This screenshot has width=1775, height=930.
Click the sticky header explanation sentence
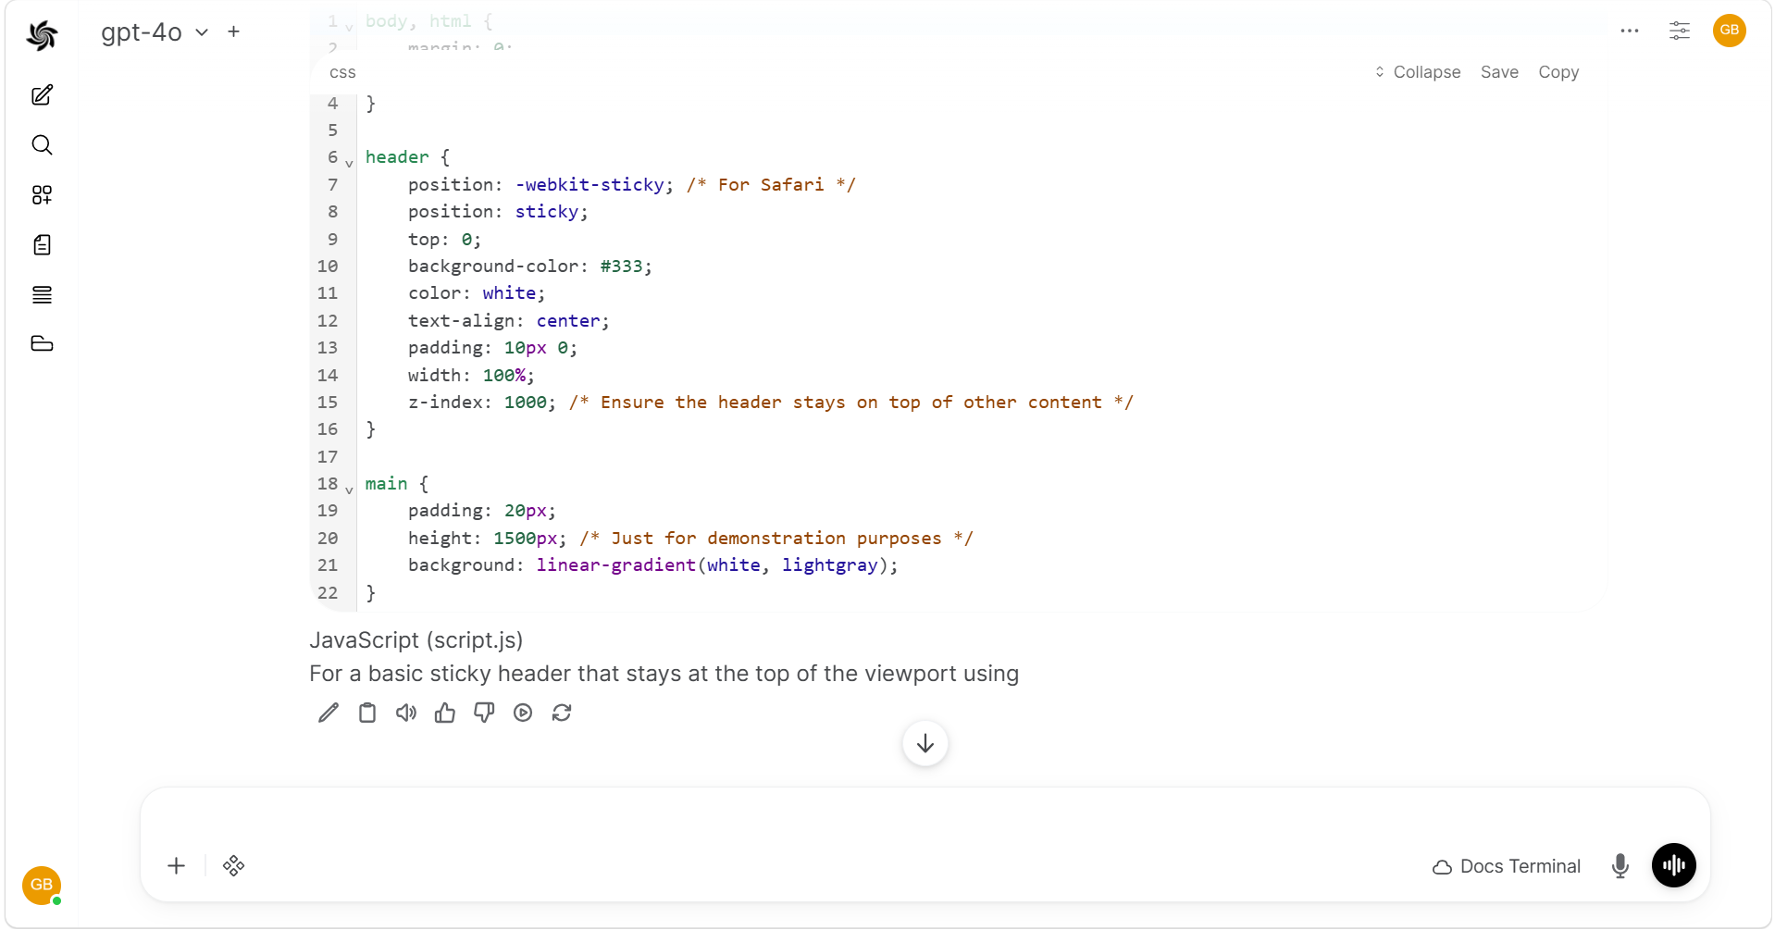pos(664,674)
